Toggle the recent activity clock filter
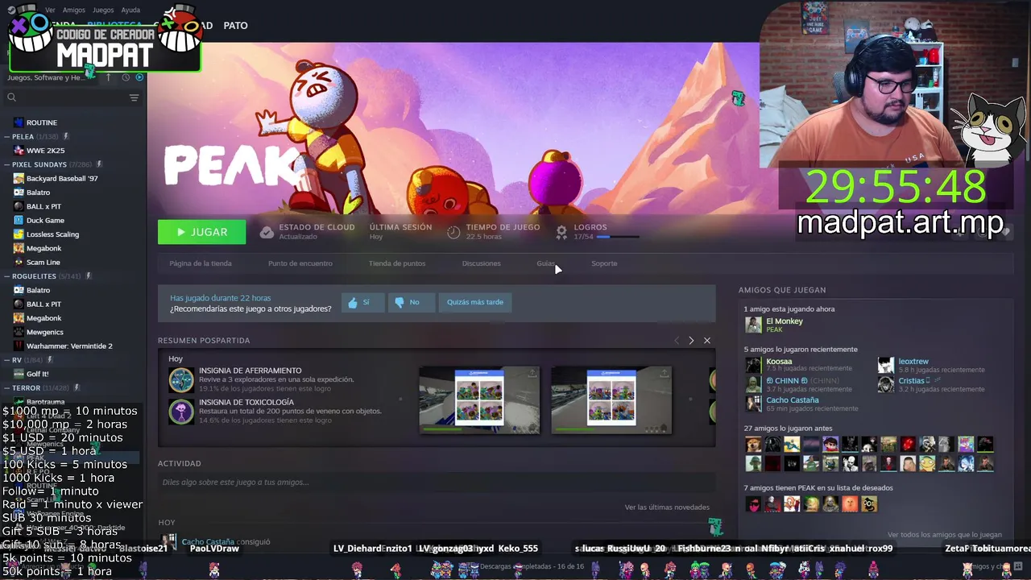Image resolution: width=1031 pixels, height=580 pixels. tap(126, 77)
